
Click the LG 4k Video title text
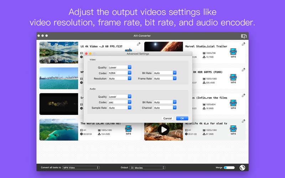coord(102,46)
